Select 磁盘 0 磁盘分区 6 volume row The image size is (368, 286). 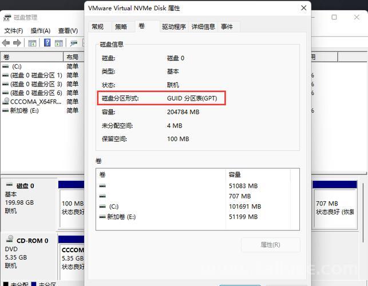(x=42, y=93)
